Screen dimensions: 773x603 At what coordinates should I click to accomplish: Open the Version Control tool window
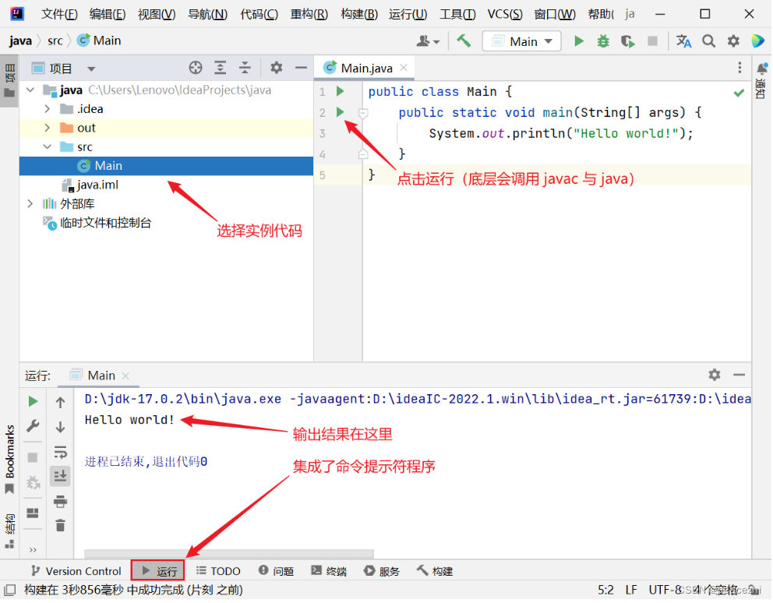(x=76, y=571)
